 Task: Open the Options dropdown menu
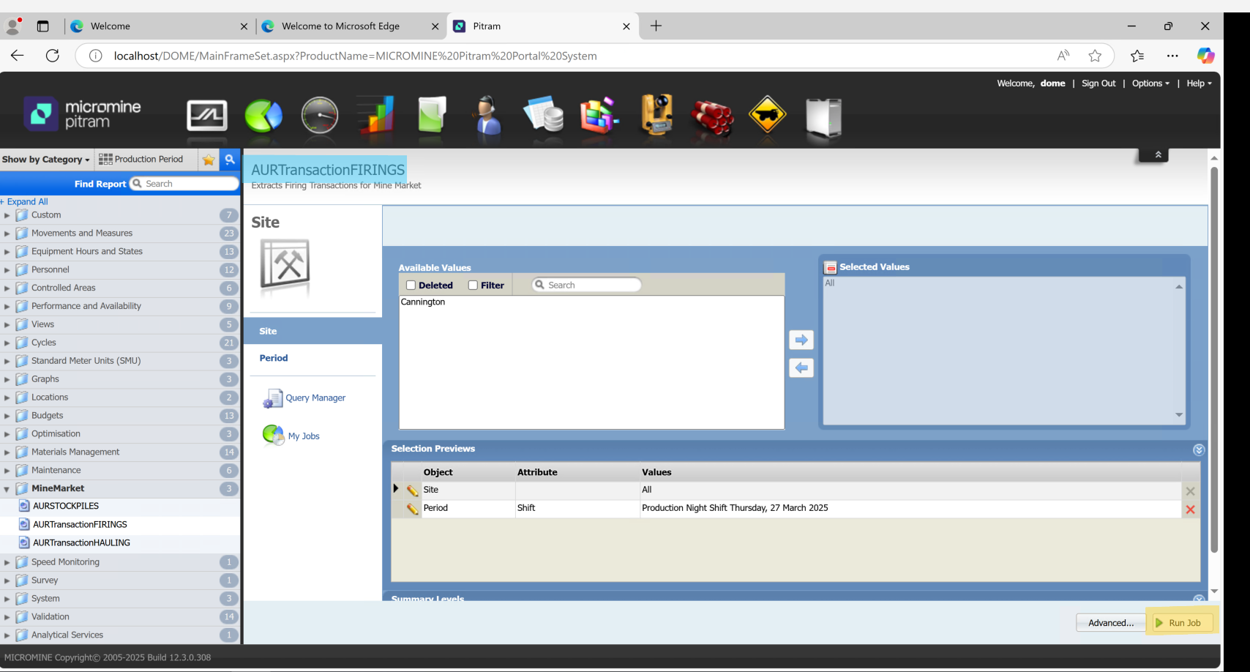[x=1150, y=83]
